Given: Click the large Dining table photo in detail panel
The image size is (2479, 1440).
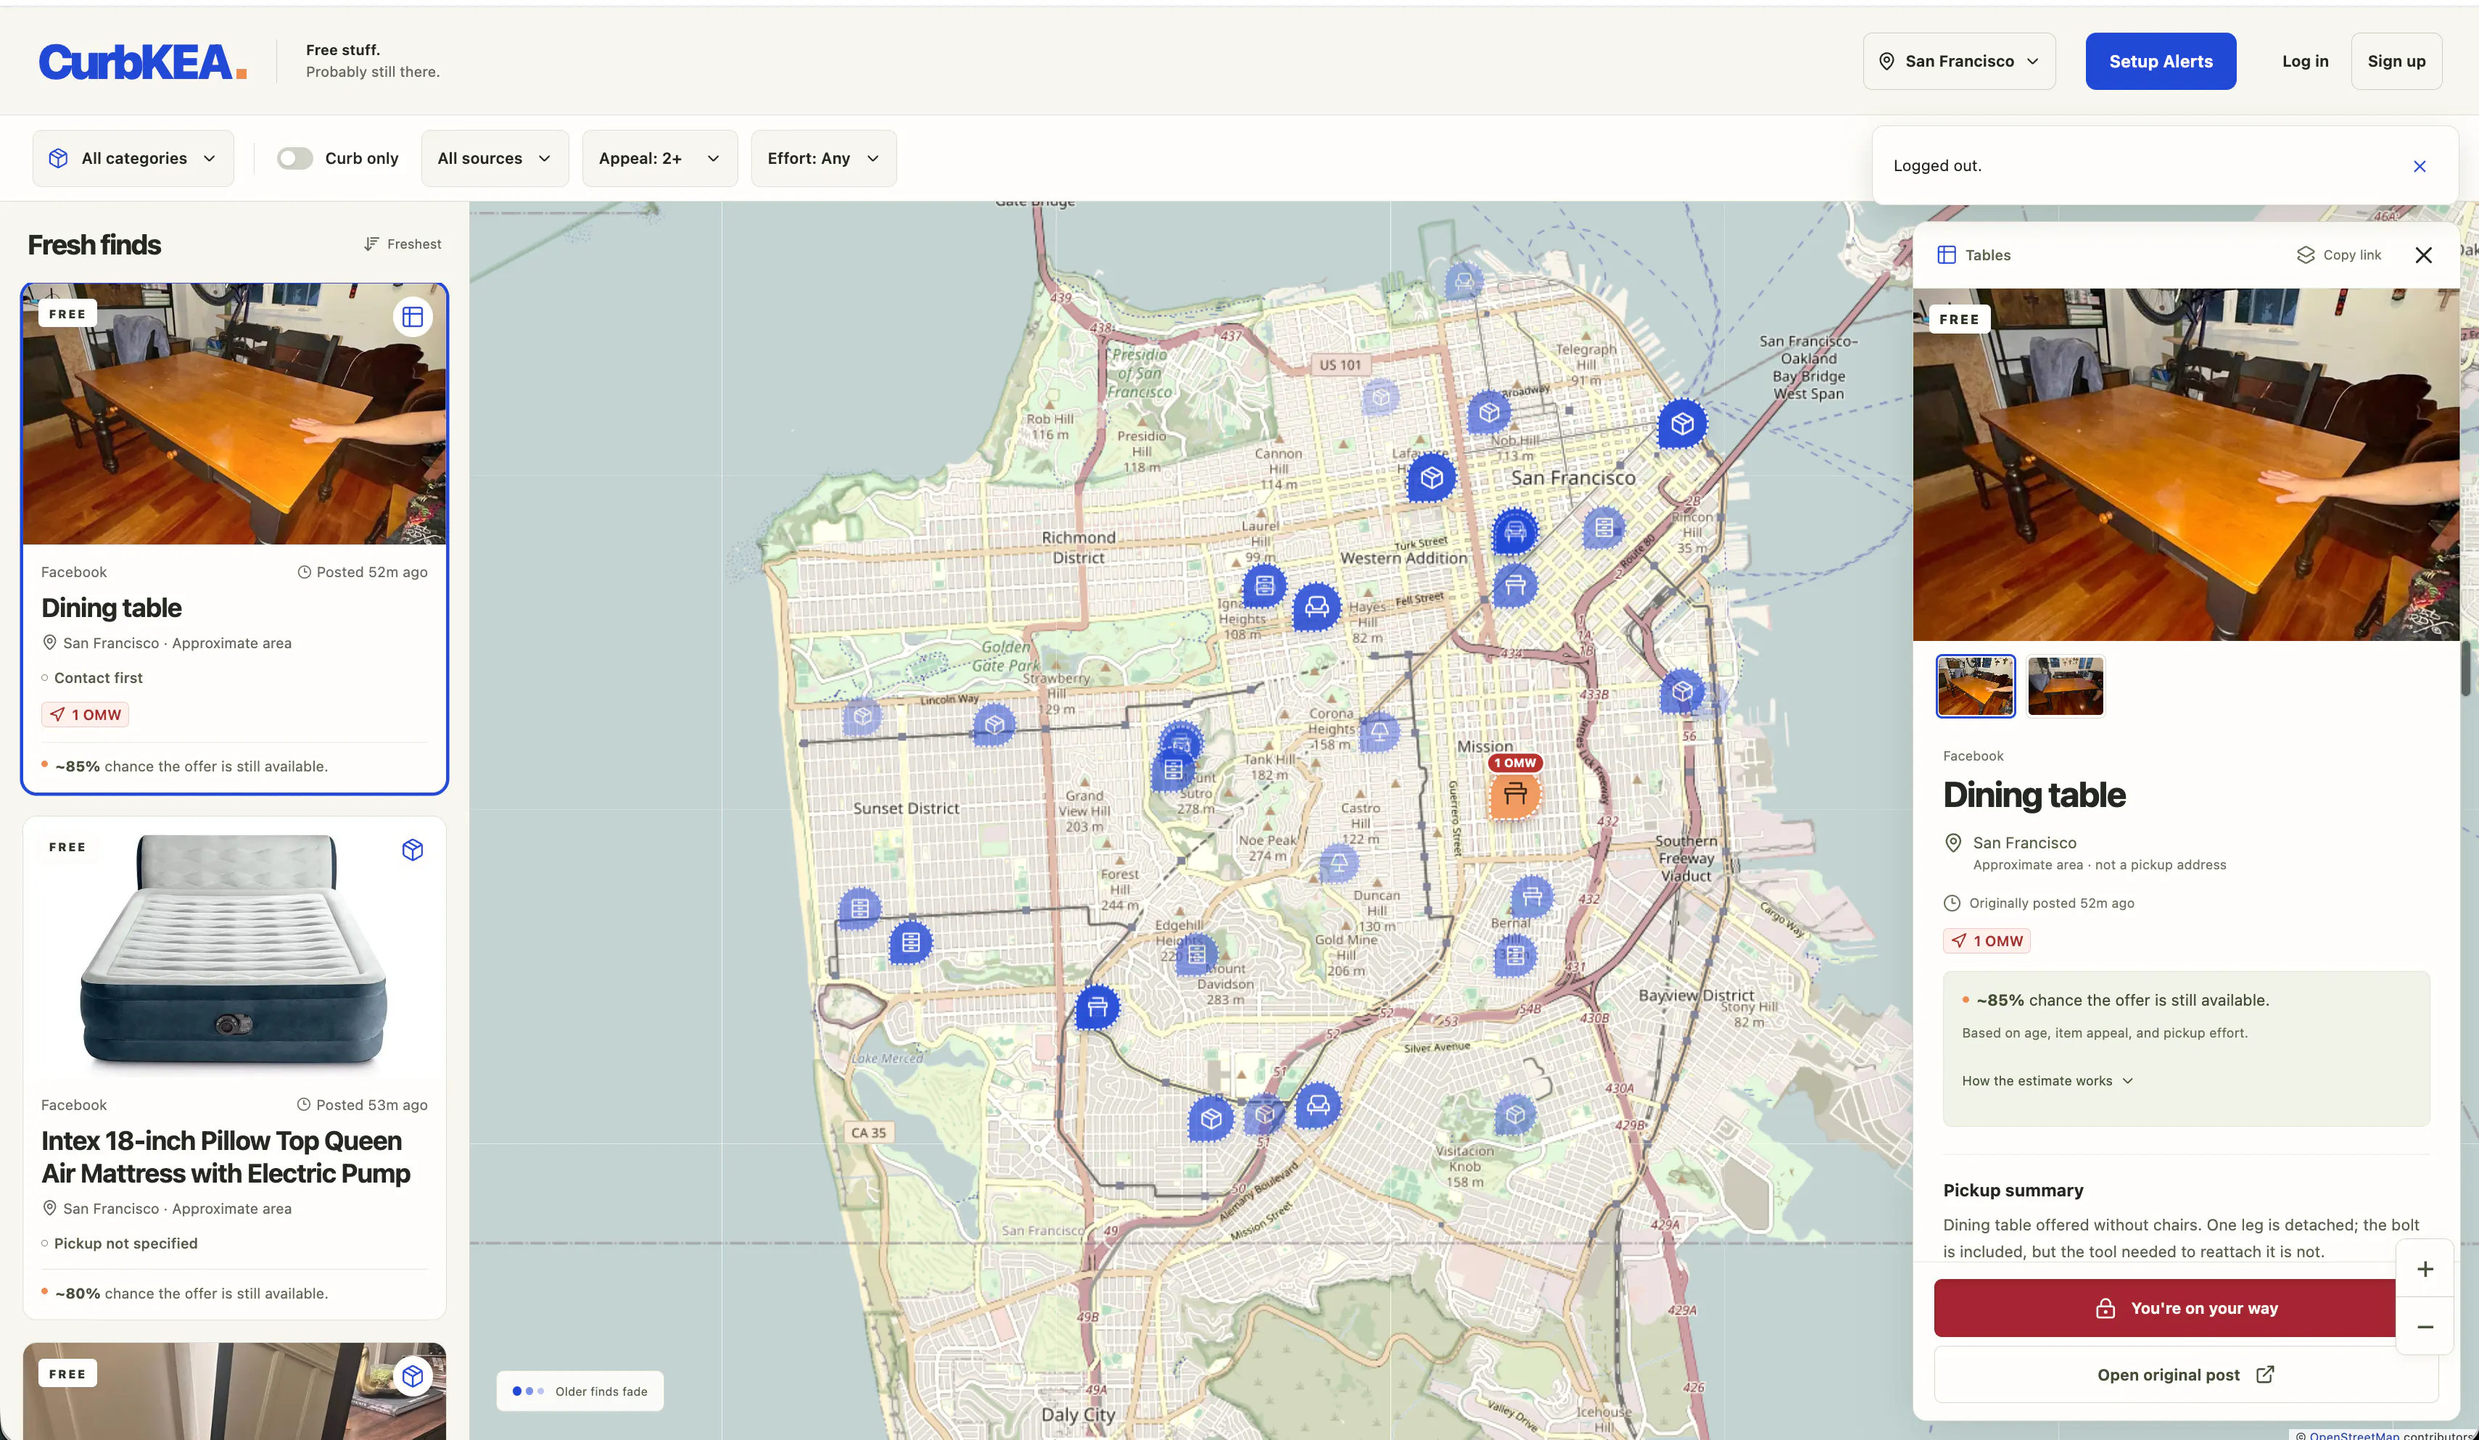Looking at the screenshot, I should [2186, 464].
